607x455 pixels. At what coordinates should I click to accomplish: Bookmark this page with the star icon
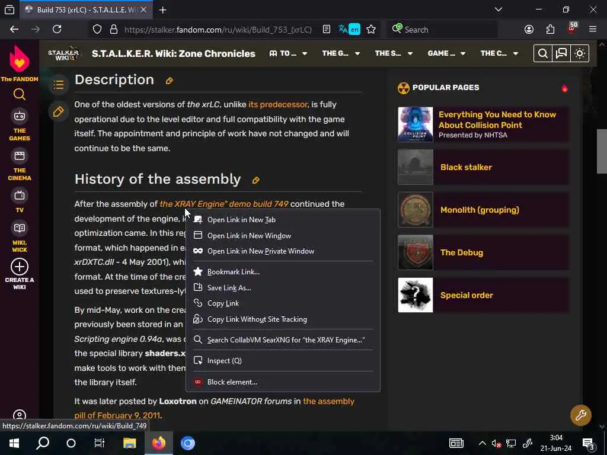(x=371, y=30)
